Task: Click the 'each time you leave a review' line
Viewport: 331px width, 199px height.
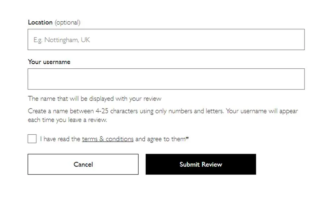Action: pos(68,120)
